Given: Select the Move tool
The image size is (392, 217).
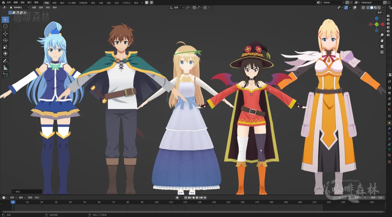Looking at the screenshot, I should pyautogui.click(x=5, y=34).
